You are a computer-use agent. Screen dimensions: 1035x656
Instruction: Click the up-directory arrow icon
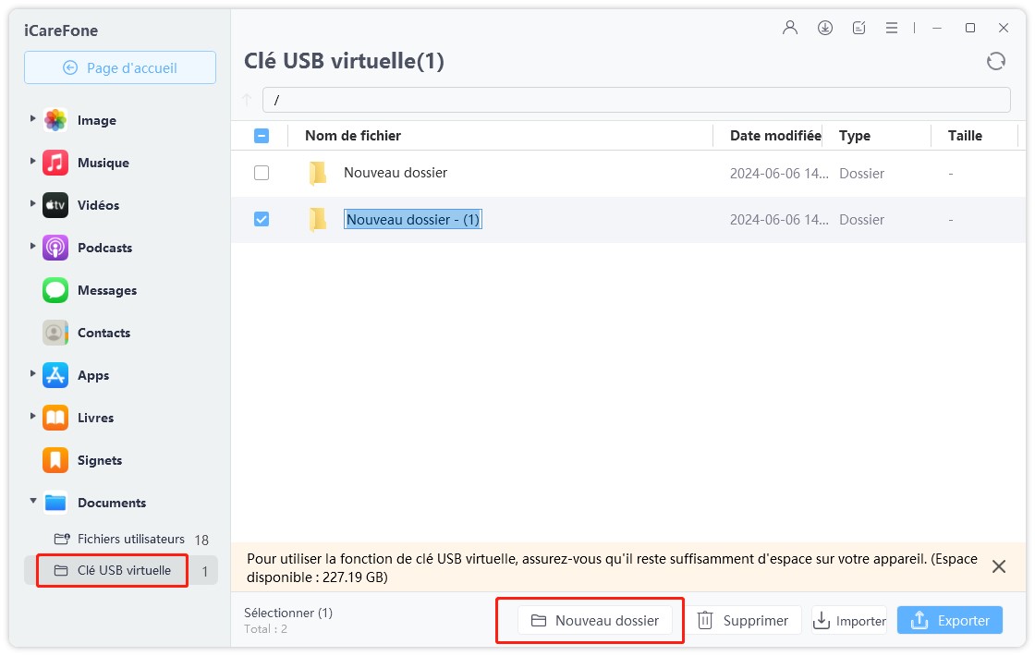coord(247,100)
